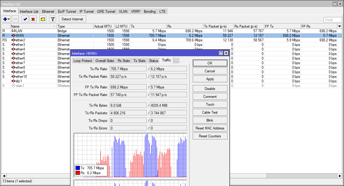Run a Cable Test on the WAN interface
344x186 pixels.
(x=210, y=112)
